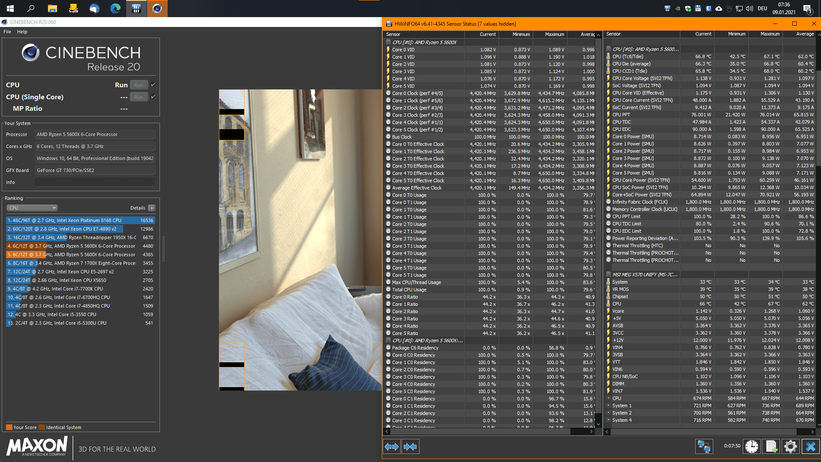Select ranking Intel Core i5-5300U row
The height and width of the screenshot is (462, 821).
pyautogui.click(x=81, y=323)
